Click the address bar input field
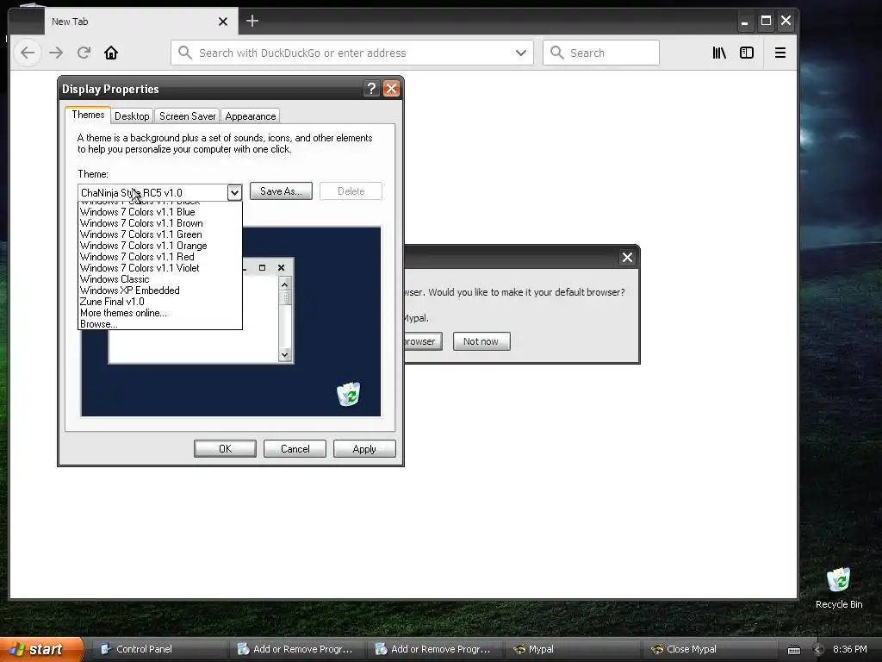Image resolution: width=882 pixels, height=662 pixels. coord(352,53)
